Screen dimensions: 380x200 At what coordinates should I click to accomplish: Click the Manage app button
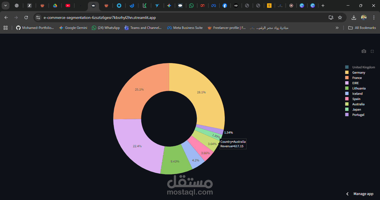point(363,194)
